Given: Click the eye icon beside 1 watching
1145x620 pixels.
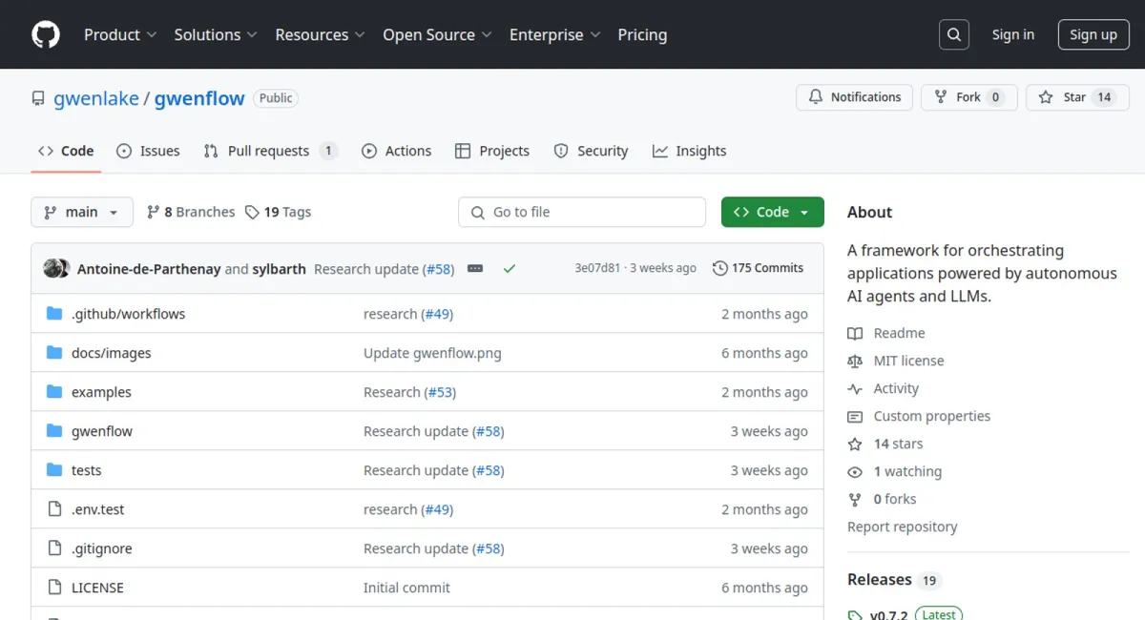Looking at the screenshot, I should point(855,471).
